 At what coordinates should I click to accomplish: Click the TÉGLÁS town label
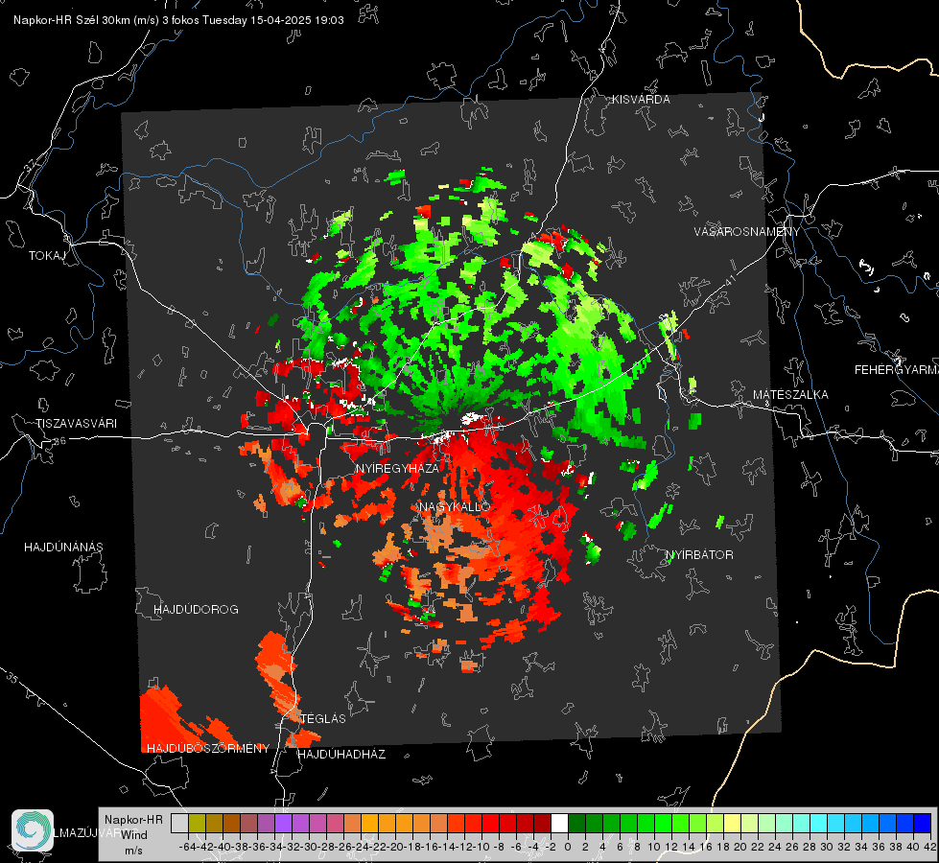(323, 719)
